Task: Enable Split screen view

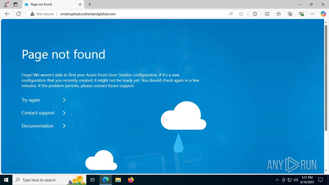Action: pyautogui.click(x=267, y=14)
